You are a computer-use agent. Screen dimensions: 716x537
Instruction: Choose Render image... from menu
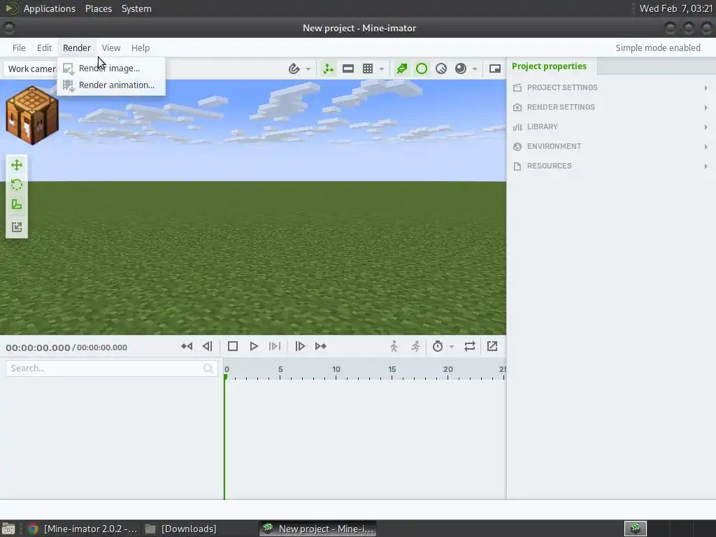coord(111,68)
